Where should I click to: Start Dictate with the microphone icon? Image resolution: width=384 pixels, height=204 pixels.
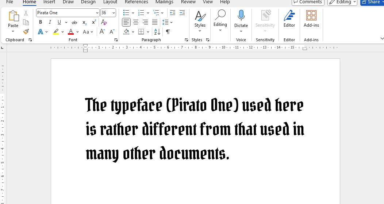(241, 16)
